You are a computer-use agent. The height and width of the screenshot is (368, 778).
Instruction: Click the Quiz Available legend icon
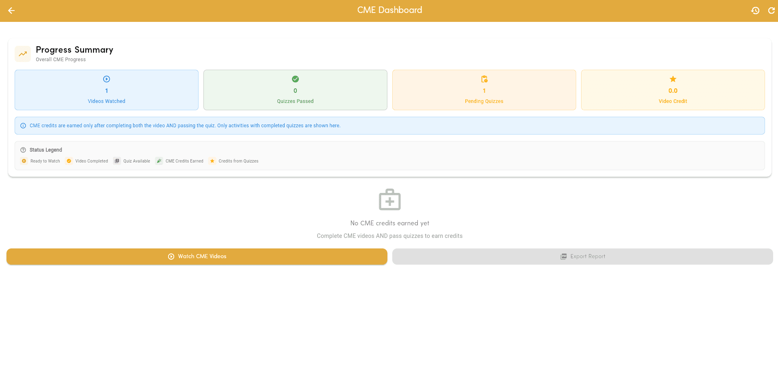(x=117, y=161)
